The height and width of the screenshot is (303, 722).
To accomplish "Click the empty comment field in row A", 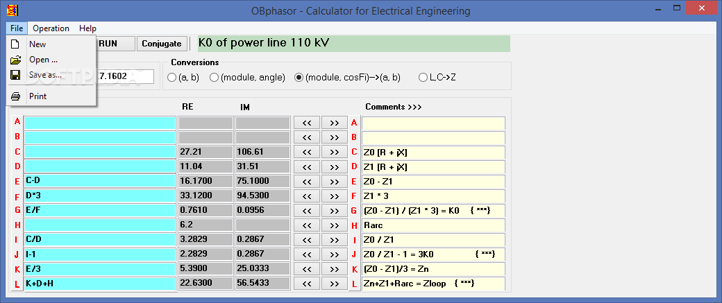I will 433,123.
